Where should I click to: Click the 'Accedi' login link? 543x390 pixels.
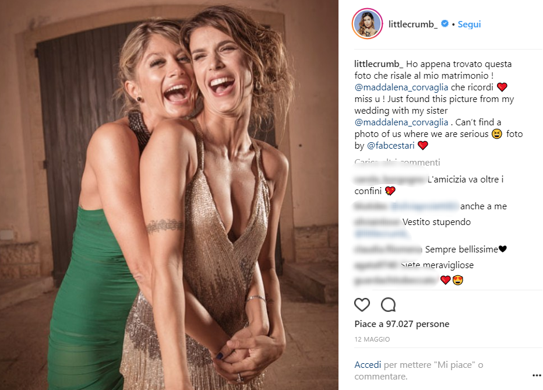(x=368, y=365)
